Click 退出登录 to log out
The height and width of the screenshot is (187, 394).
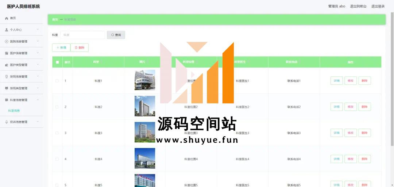coord(378,6)
